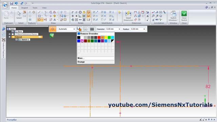Select the Rectangle tool in Draw group
This screenshot has width=217, height=122.
tap(39, 16)
